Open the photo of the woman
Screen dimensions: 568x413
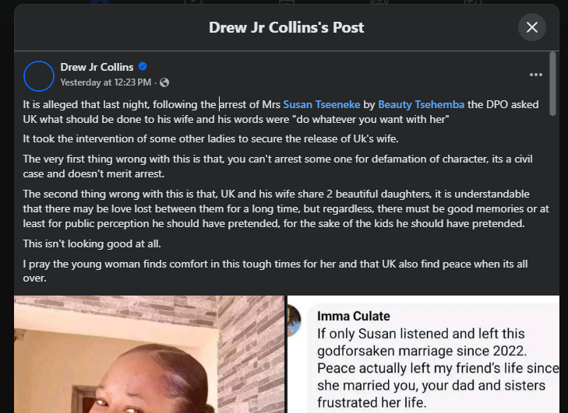pyautogui.click(x=150, y=355)
